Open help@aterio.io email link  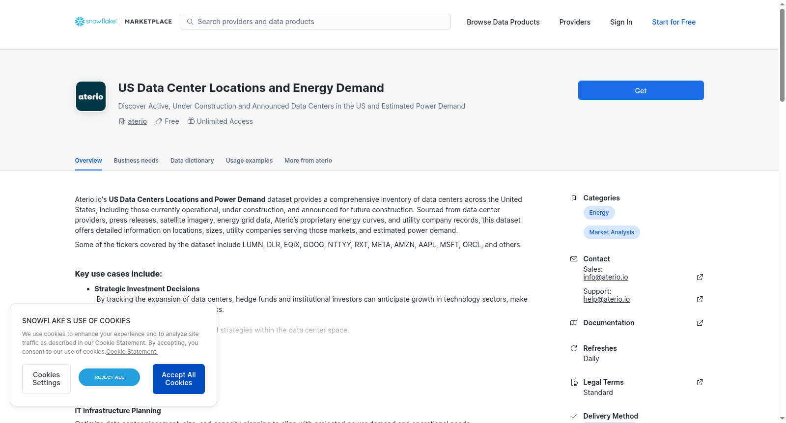(606, 299)
